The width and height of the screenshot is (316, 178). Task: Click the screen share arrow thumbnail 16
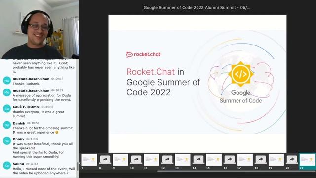(230, 160)
